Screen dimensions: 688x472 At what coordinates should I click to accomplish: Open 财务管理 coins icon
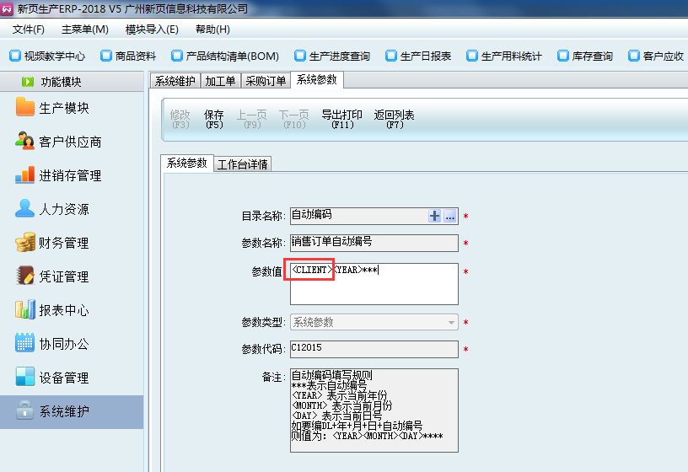click(x=25, y=243)
